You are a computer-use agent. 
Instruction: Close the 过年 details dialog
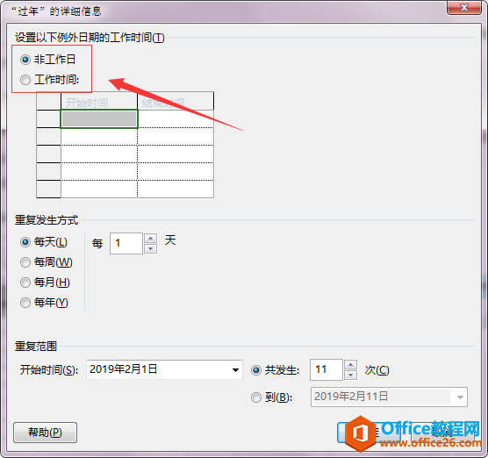tap(464, 8)
